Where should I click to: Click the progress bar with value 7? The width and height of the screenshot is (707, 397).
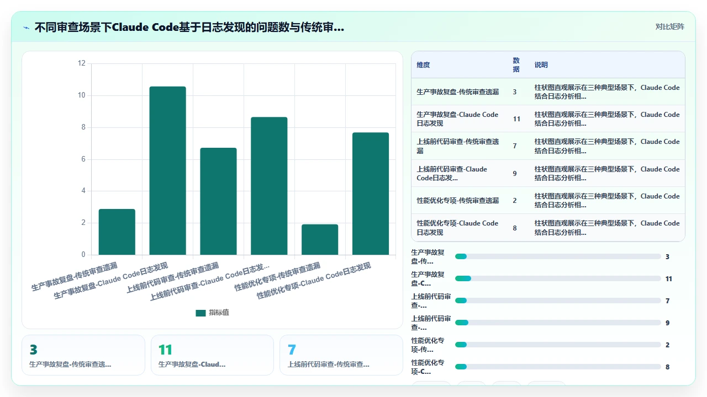(x=558, y=301)
